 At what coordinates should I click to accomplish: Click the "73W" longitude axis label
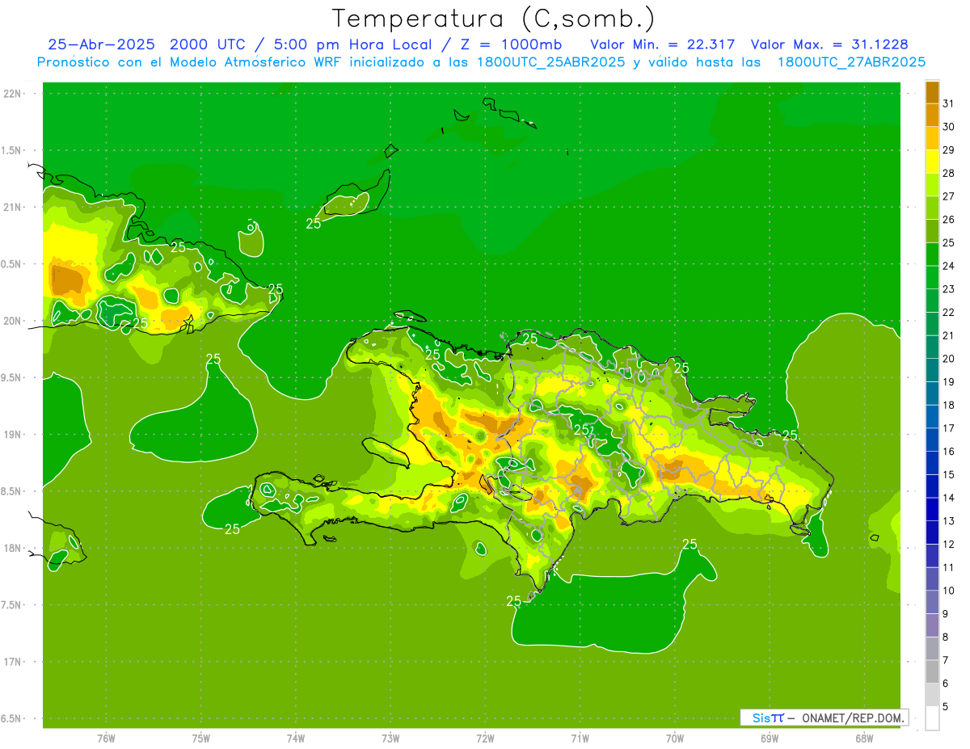[390, 738]
